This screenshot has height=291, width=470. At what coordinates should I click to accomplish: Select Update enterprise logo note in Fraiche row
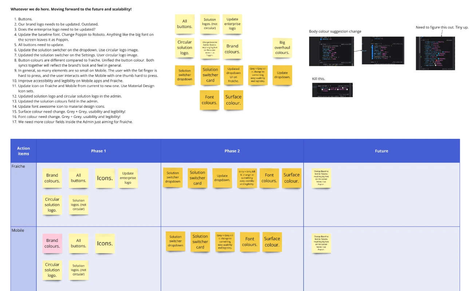[128, 178]
